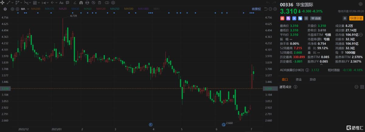Image resolution: width=365 pixels, height=132 pixels.
Task: Expand the range ruler tool dropdown
Action: [x=47, y=3]
